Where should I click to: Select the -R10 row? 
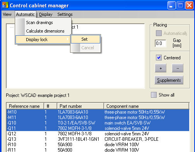98,145
